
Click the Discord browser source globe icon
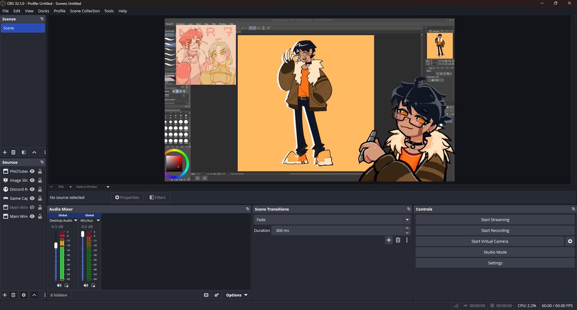[6, 189]
